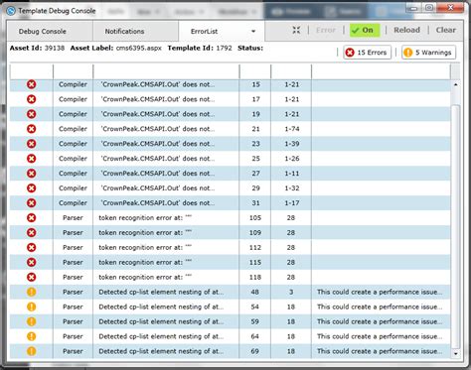This screenshot has height=370, width=471.
Task: Click the error icon on line 118 row
Action: coord(32,277)
